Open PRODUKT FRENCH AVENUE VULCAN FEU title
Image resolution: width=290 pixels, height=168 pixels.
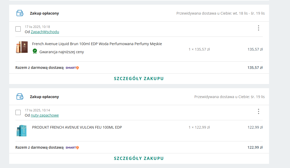[77, 127]
